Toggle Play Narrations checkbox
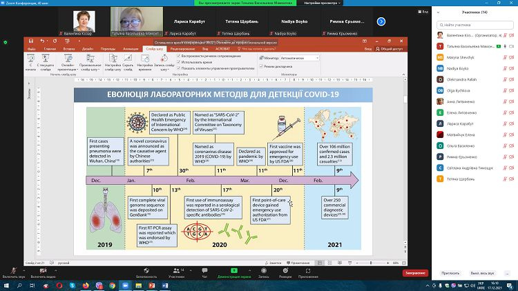 [179, 56]
